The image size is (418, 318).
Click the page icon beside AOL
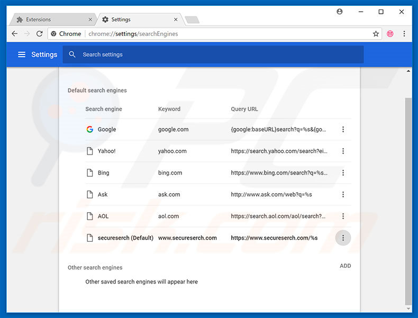point(90,216)
